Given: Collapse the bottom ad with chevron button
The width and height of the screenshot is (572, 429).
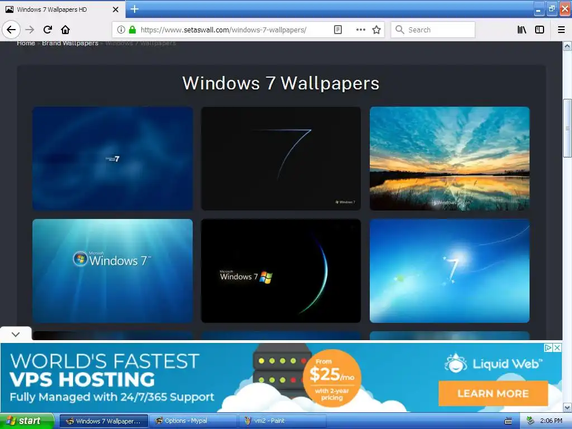Looking at the screenshot, I should click(x=16, y=334).
